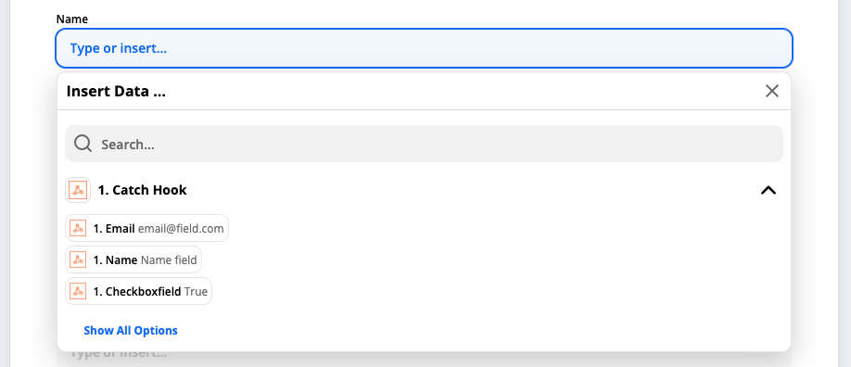Image resolution: width=851 pixels, height=367 pixels.
Task: Choose the 'Name field' sample value
Action: coord(169,260)
